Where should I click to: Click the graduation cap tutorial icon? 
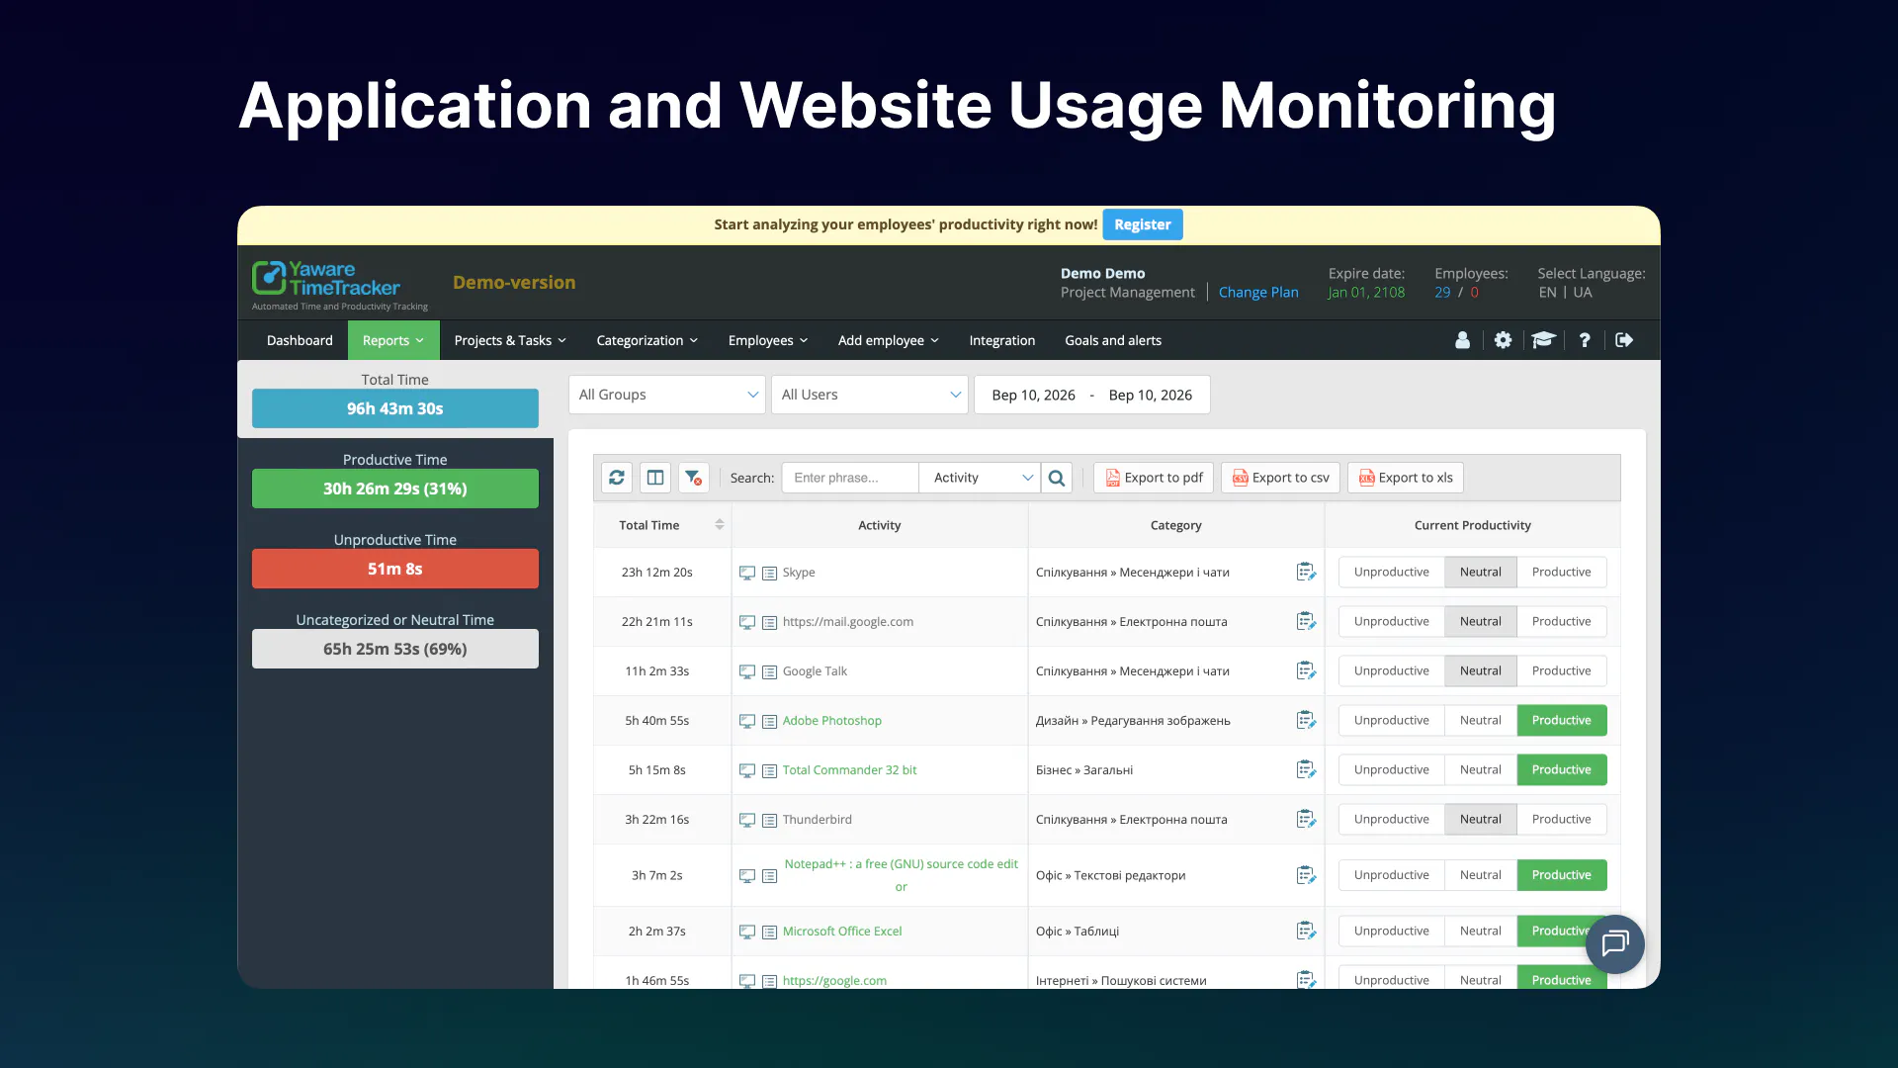[1543, 340]
